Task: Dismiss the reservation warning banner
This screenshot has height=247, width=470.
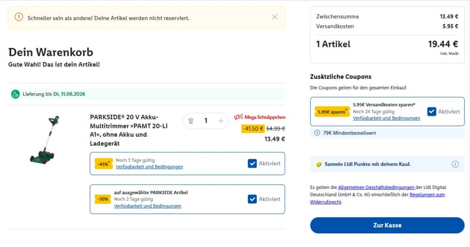Action: coord(275,17)
